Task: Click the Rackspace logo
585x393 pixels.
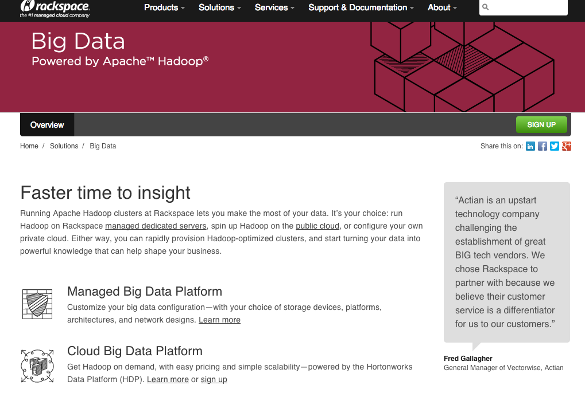Action: tap(55, 8)
